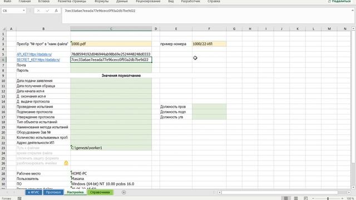Select the HOME-PC value cell

click(x=111, y=173)
